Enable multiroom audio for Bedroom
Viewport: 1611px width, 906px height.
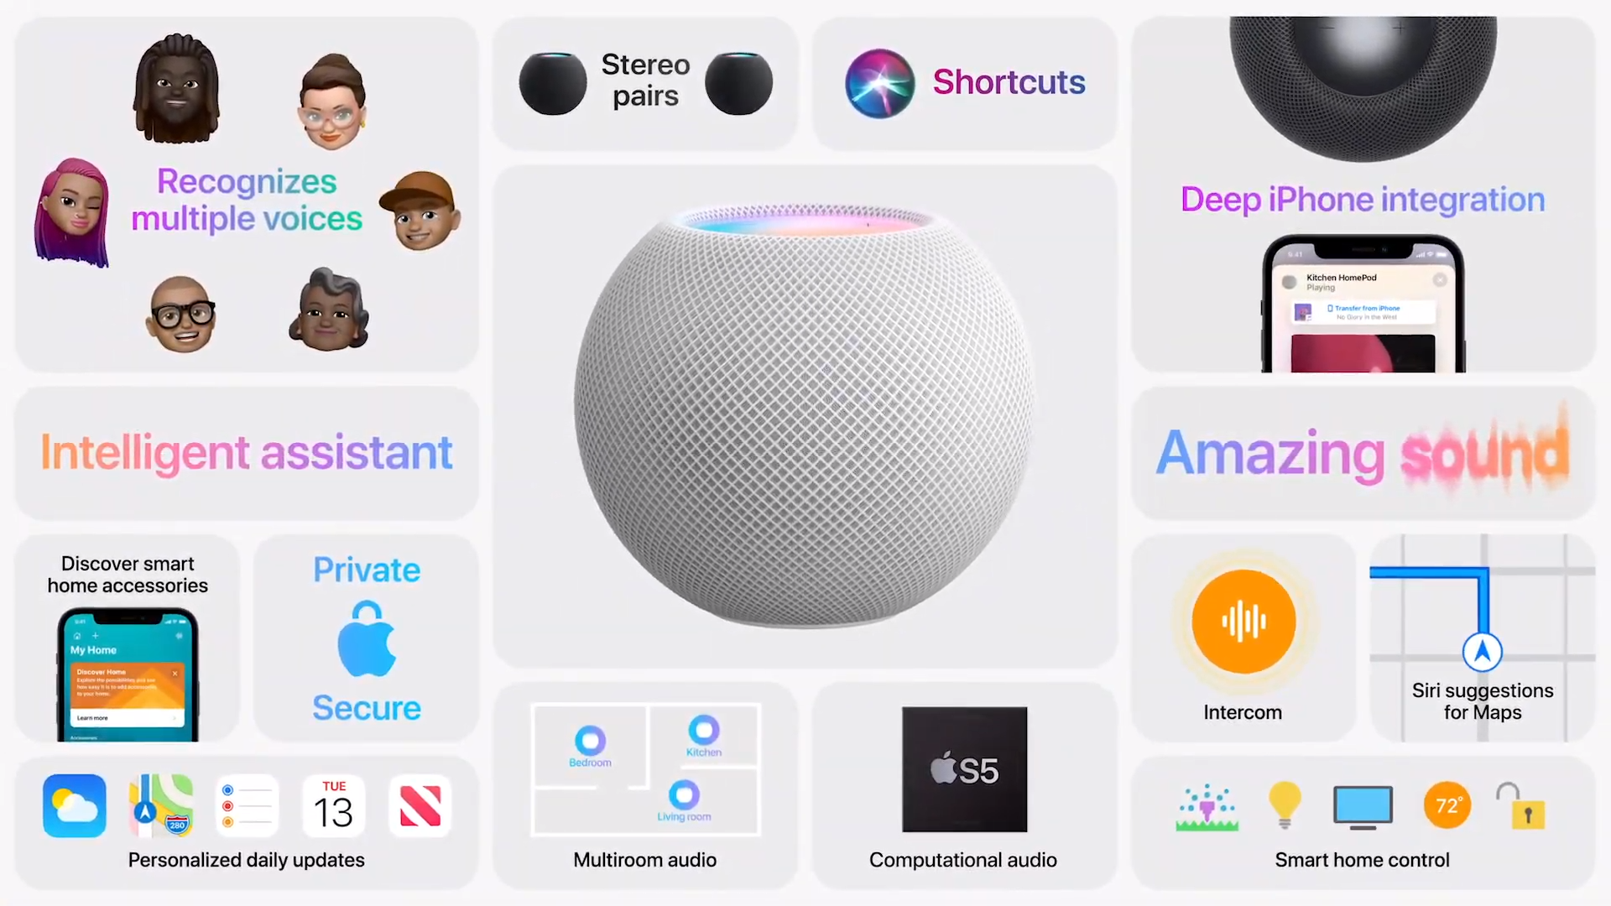(x=590, y=742)
